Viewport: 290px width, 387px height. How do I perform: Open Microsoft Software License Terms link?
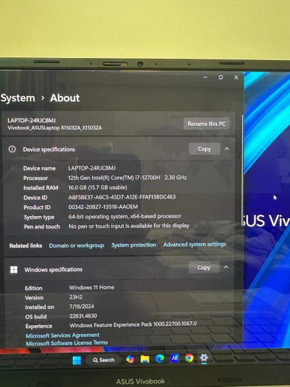pyautogui.click(x=67, y=343)
